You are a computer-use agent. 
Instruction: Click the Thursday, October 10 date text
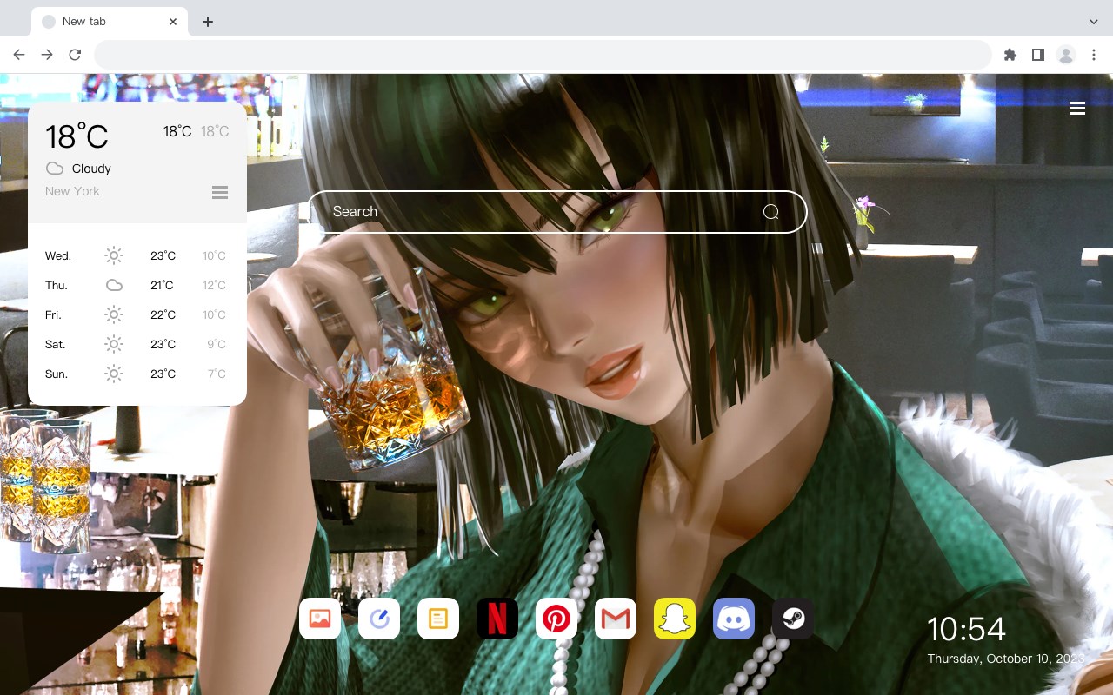pyautogui.click(x=1005, y=659)
